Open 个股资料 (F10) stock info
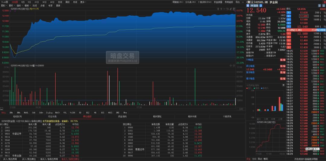This screenshot has height=161, width=326. point(205,2)
